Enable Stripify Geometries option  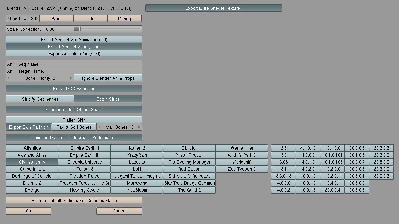pyautogui.click(x=40, y=99)
